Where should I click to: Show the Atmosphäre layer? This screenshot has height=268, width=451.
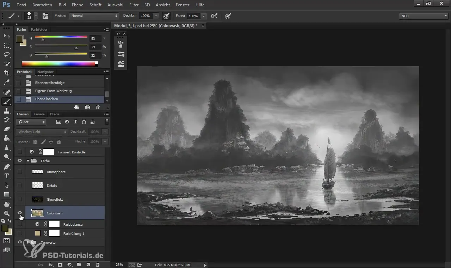click(x=20, y=172)
